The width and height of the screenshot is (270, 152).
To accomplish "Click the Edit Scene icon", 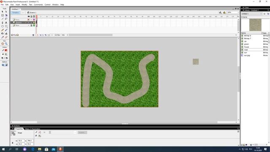I will click(x=220, y=13).
